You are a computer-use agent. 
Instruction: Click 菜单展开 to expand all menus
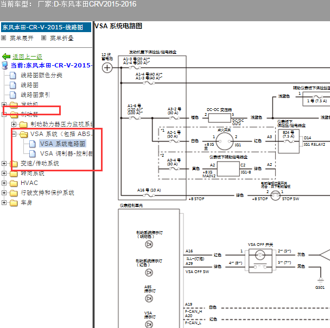pos(22,38)
